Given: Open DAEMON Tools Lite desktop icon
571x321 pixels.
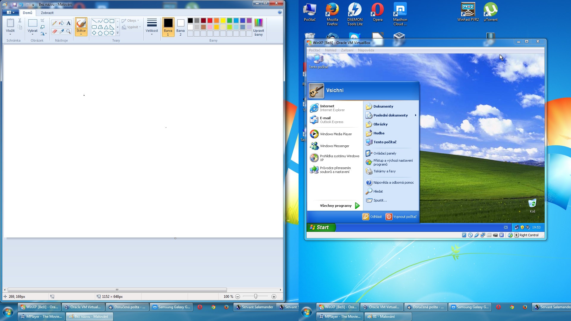Looking at the screenshot, I should click(x=355, y=14).
